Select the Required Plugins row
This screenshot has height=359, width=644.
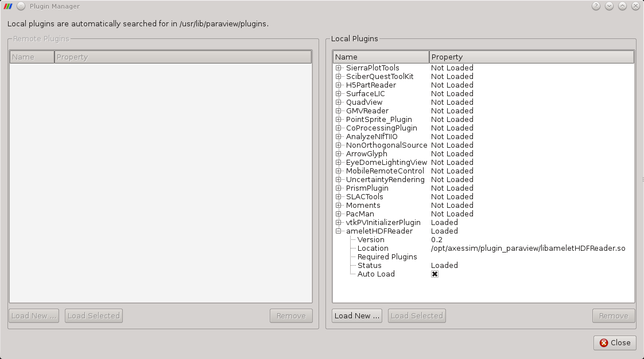coord(483,257)
